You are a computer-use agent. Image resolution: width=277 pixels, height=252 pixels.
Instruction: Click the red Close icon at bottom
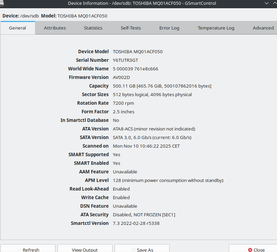(250, 250)
